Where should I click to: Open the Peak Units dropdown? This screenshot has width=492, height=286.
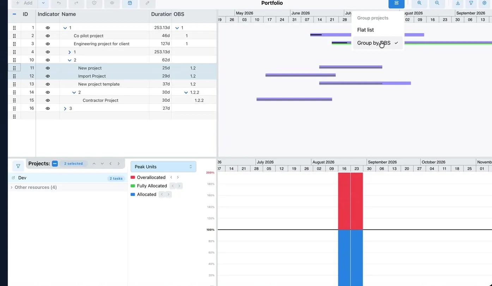pyautogui.click(x=163, y=167)
